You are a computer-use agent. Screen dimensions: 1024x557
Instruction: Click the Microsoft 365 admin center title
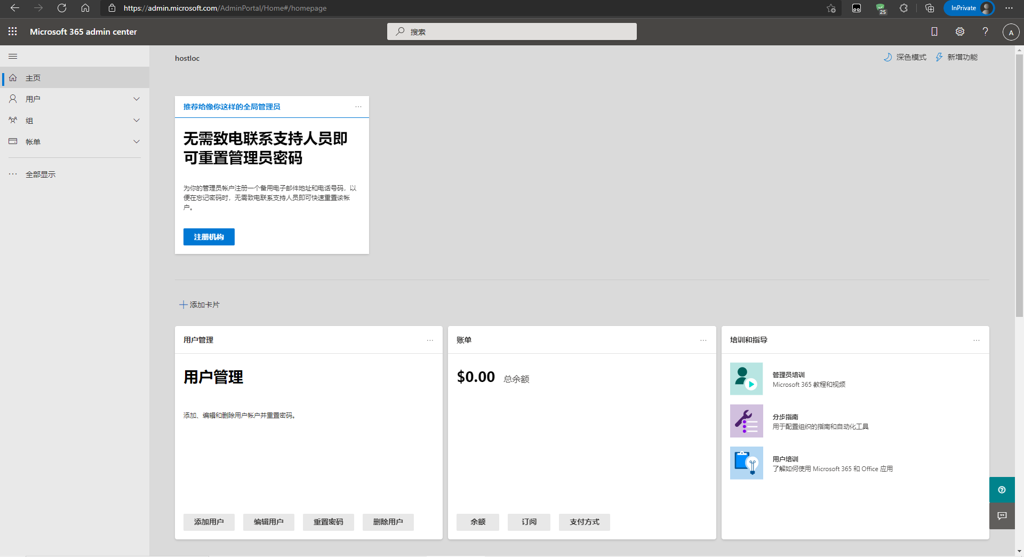point(83,31)
